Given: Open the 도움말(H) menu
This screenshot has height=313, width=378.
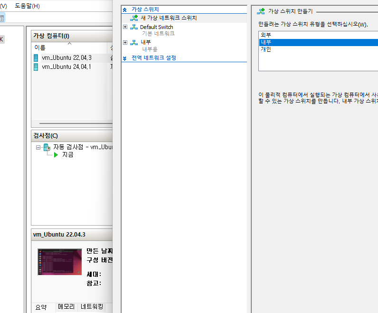Looking at the screenshot, I should pyautogui.click(x=28, y=6).
